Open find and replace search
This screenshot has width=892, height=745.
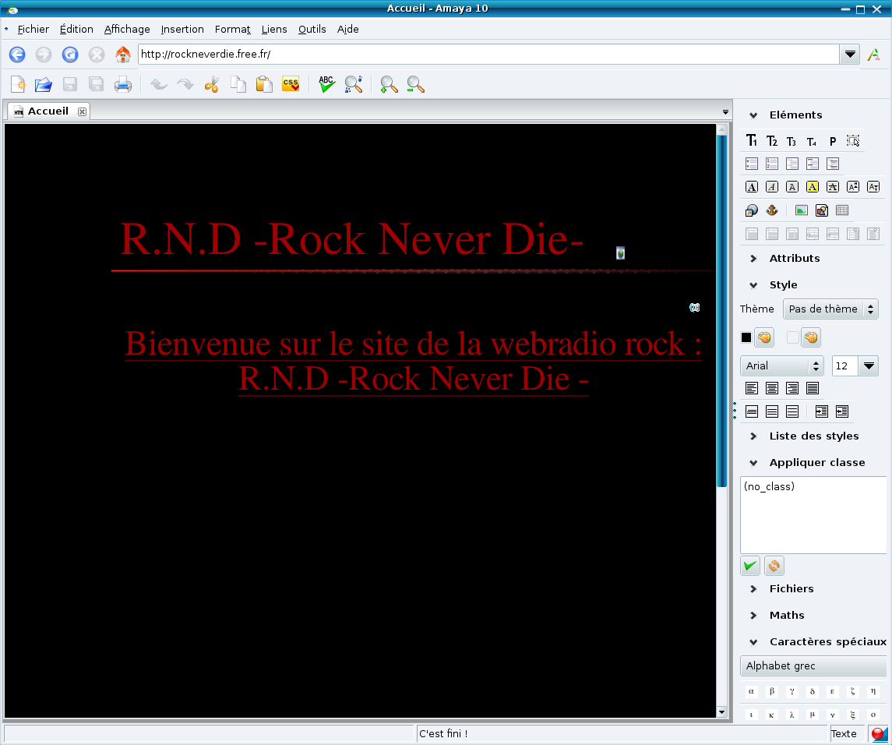353,84
